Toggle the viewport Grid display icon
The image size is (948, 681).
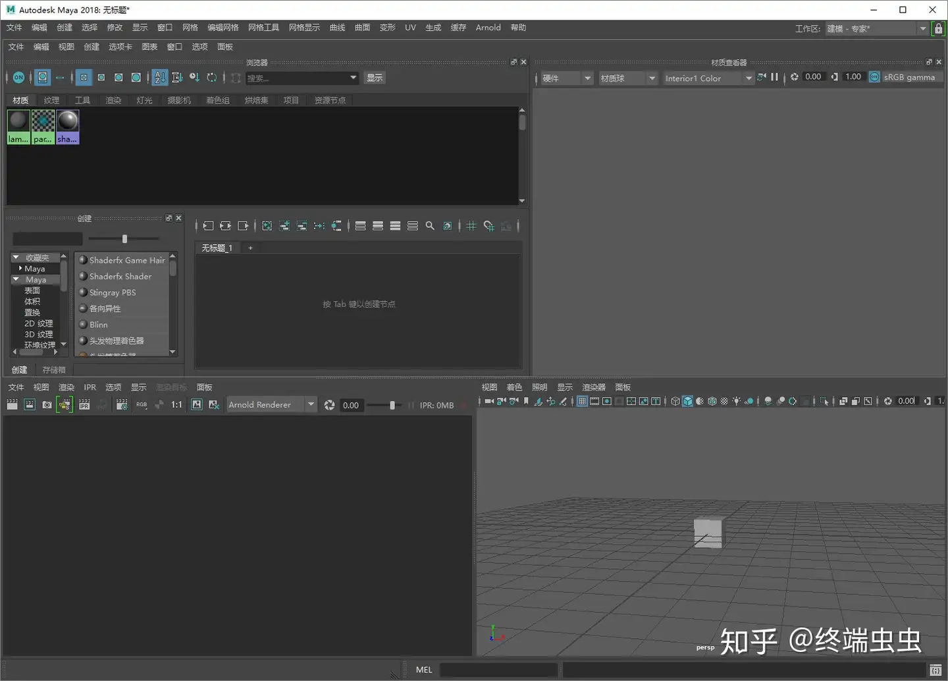582,401
